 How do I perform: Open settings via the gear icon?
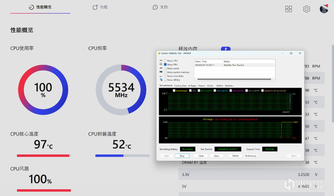click(307, 9)
